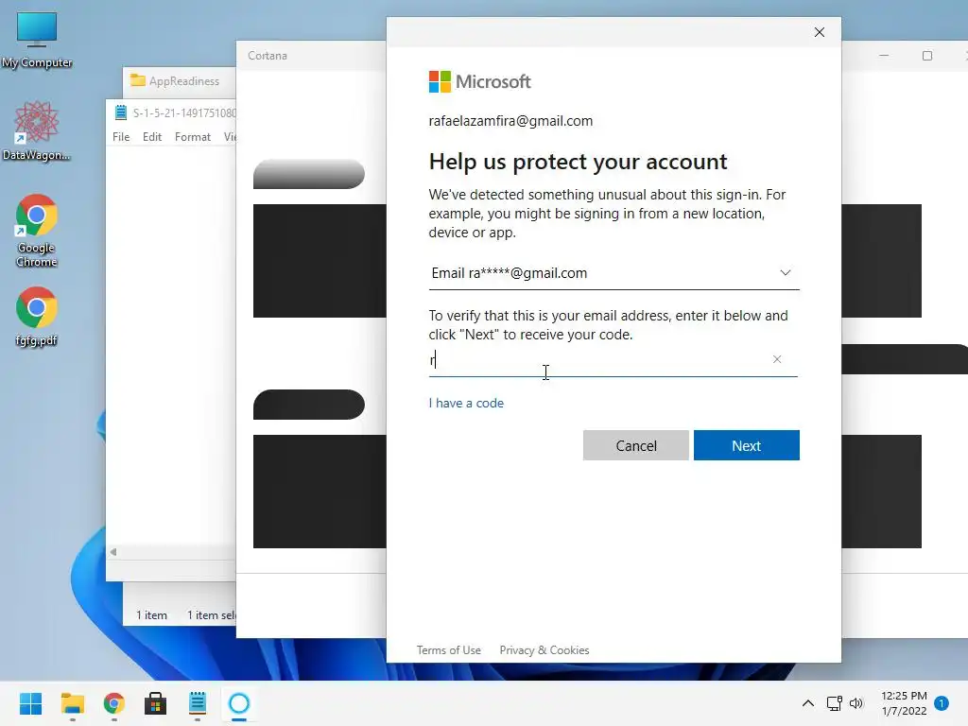Click the Notepad title bar file icon
Image resolution: width=968 pixels, height=726 pixels.
click(x=120, y=113)
